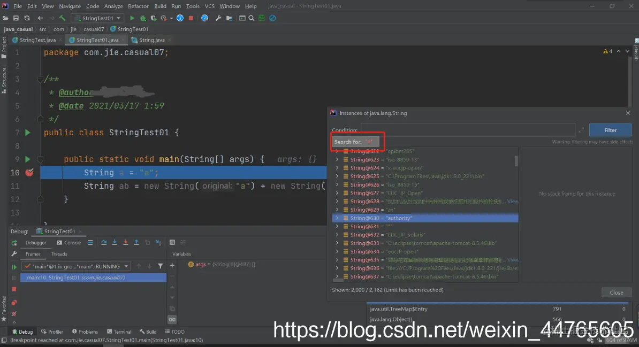Expand the String@623 instance row
This screenshot has height=347, width=639.
pos(337,160)
